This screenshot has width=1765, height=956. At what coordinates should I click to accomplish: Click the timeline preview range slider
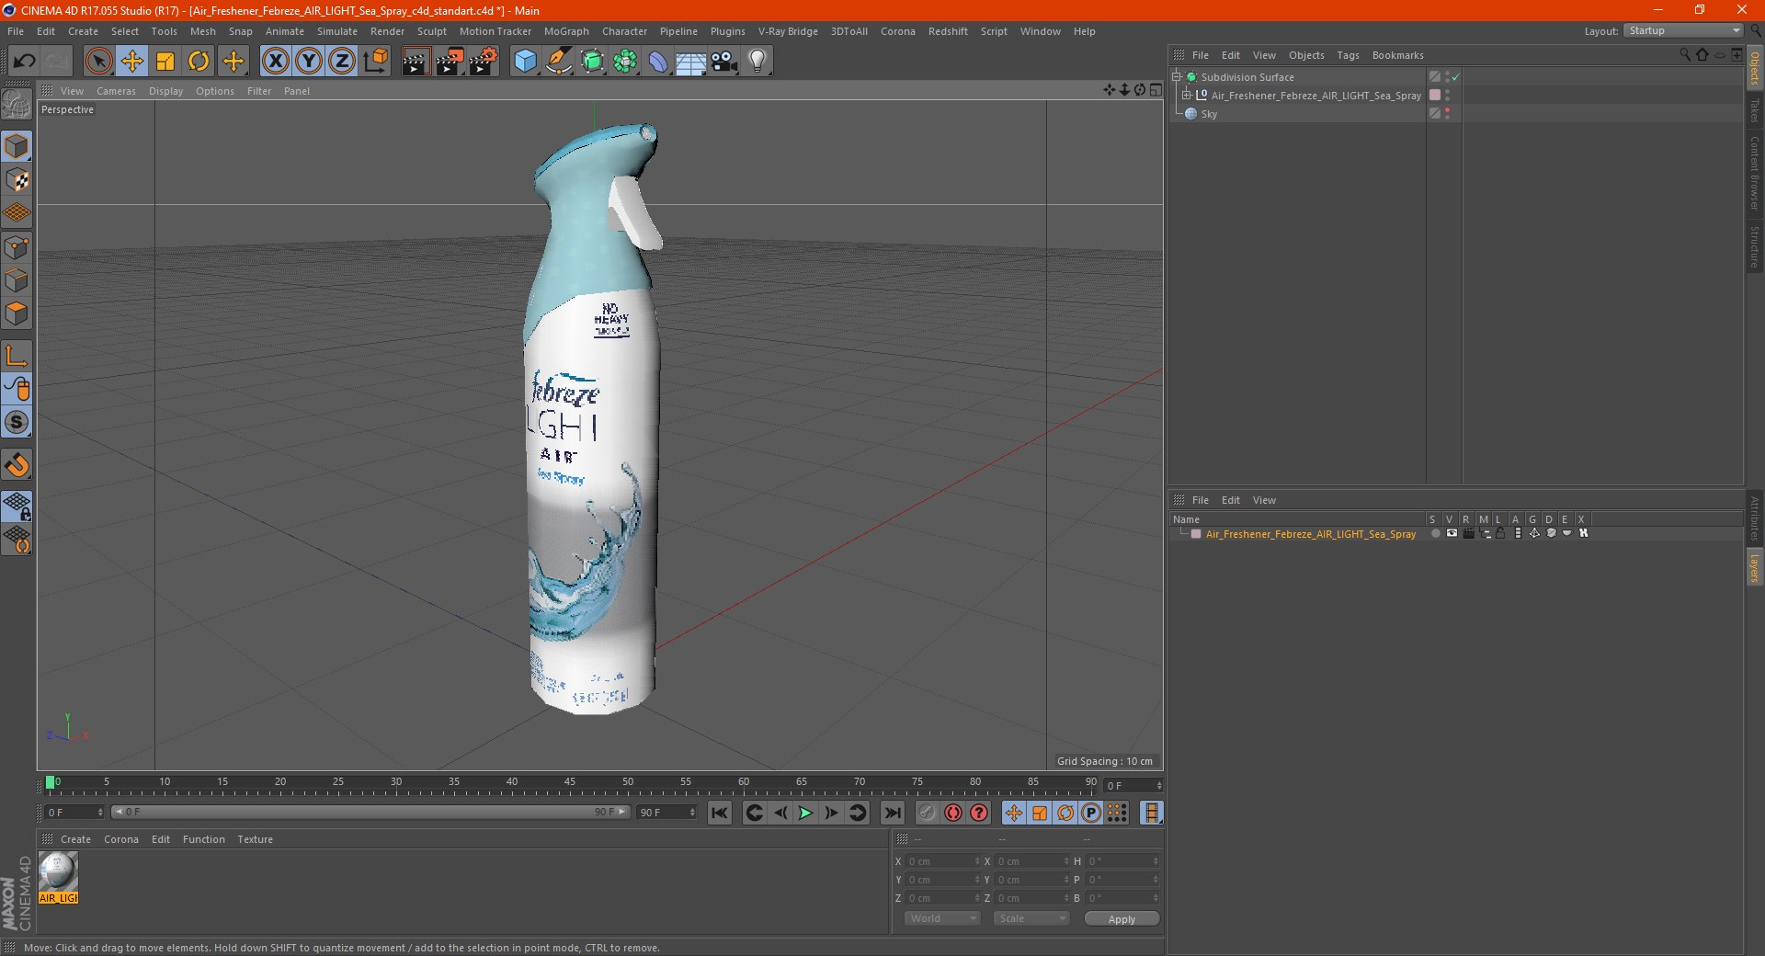coord(370,812)
